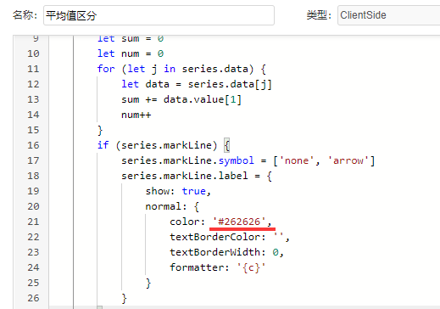Click the 'none' string on line 17
440x309 pixels.
[x=297, y=160]
